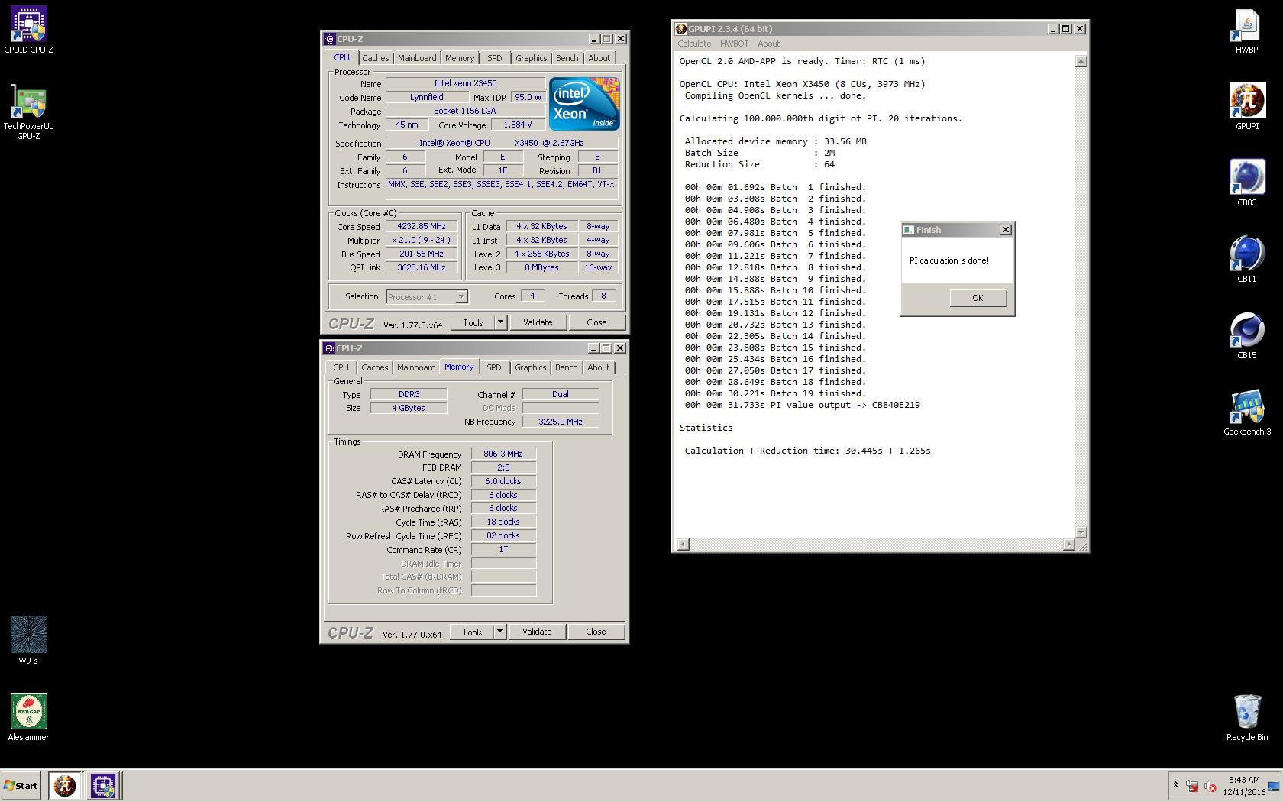This screenshot has height=802, width=1283.
Task: Click Close button in Memory CPU-Z window
Action: point(596,632)
